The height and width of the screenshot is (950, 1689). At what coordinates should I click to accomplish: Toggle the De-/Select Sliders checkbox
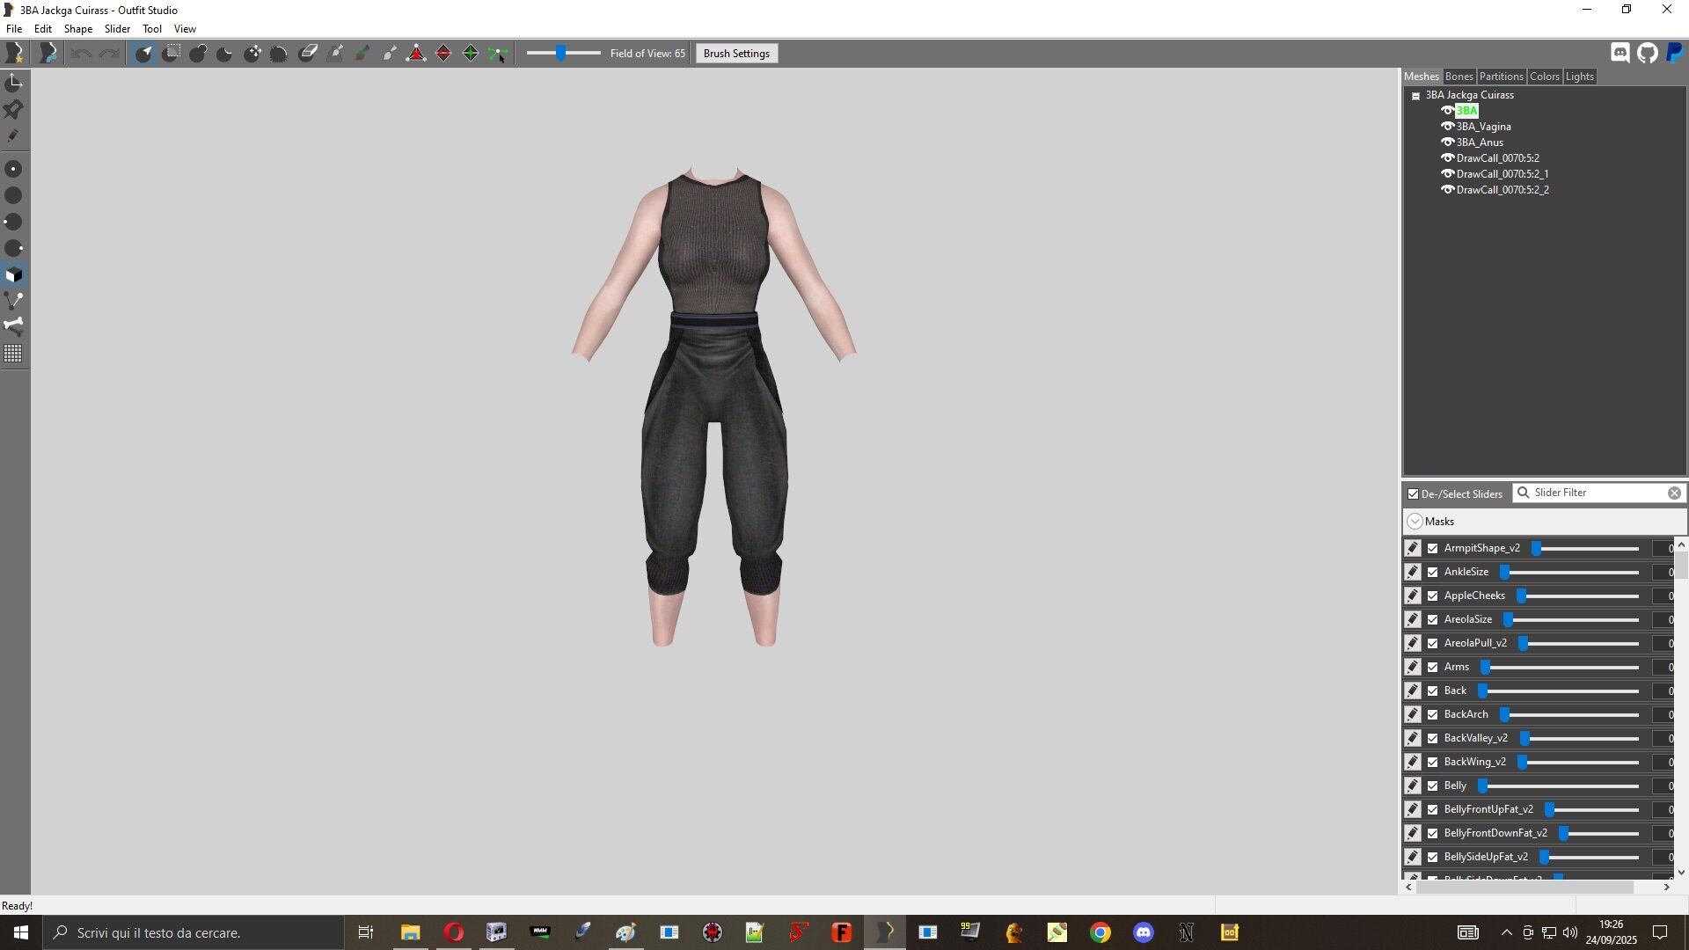(1414, 494)
